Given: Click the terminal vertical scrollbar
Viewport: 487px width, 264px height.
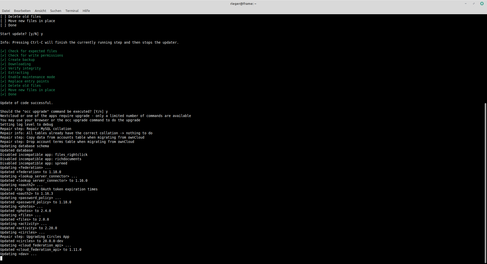Looking at the screenshot, I should tap(485, 183).
